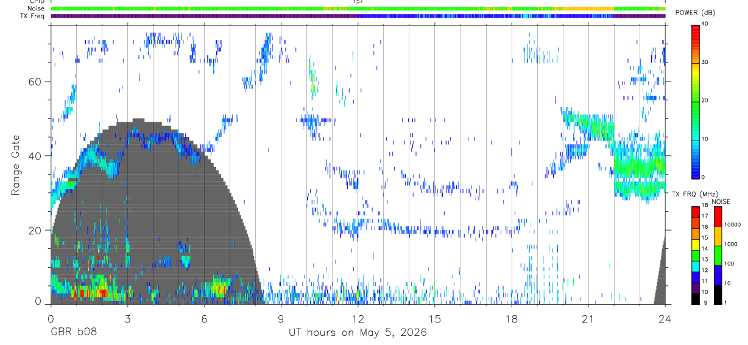Pick the red top swatch in NOISE legend

[718, 217]
